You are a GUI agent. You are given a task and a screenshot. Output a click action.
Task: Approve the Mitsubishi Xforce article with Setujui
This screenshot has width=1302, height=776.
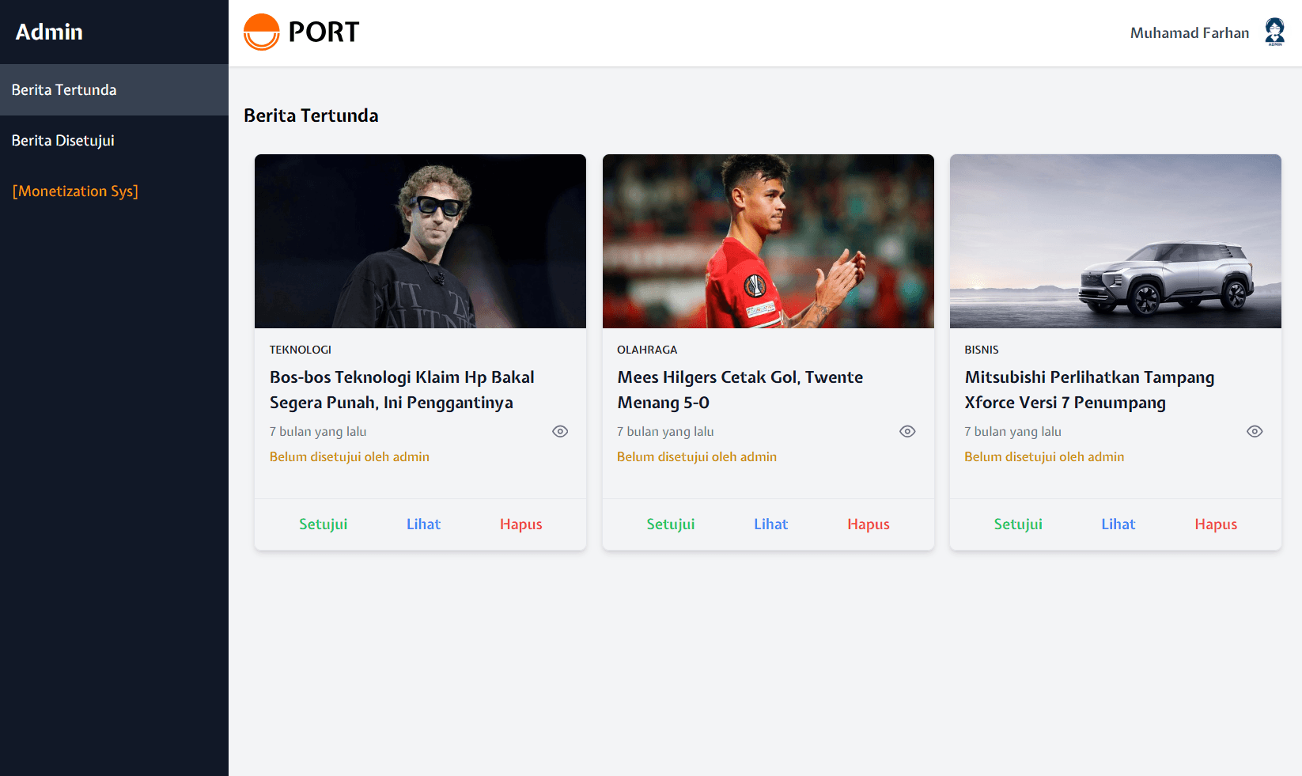(x=1017, y=524)
